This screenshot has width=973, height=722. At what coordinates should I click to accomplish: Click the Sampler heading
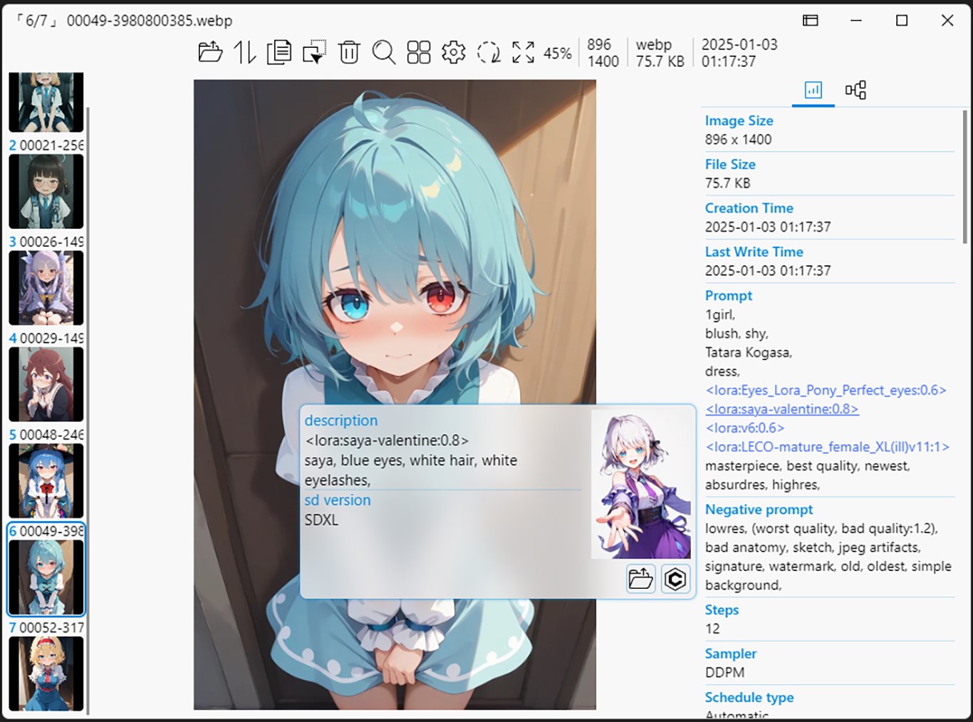tap(730, 654)
